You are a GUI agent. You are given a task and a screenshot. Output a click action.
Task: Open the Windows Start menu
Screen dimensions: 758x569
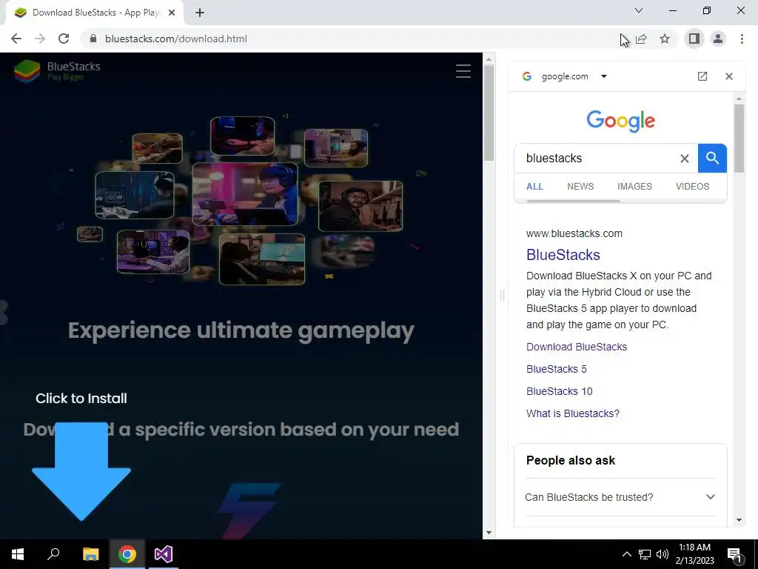tap(18, 554)
